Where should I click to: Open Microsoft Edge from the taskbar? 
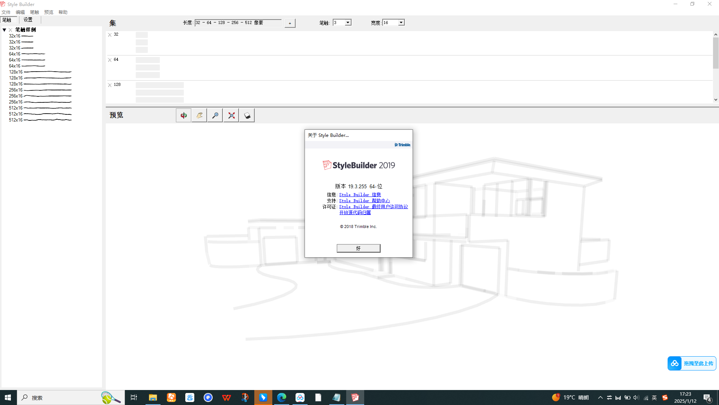(x=282, y=397)
